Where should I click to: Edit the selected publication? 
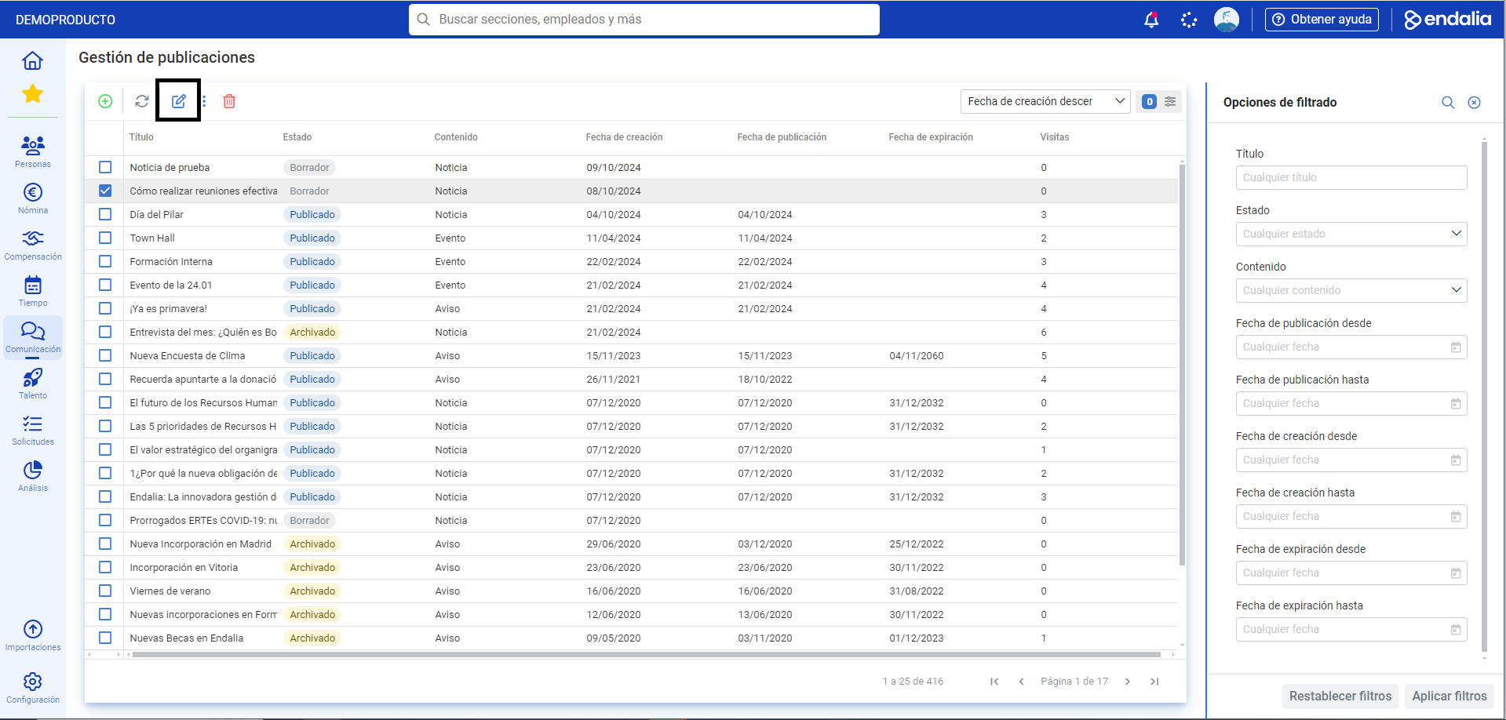tap(179, 101)
